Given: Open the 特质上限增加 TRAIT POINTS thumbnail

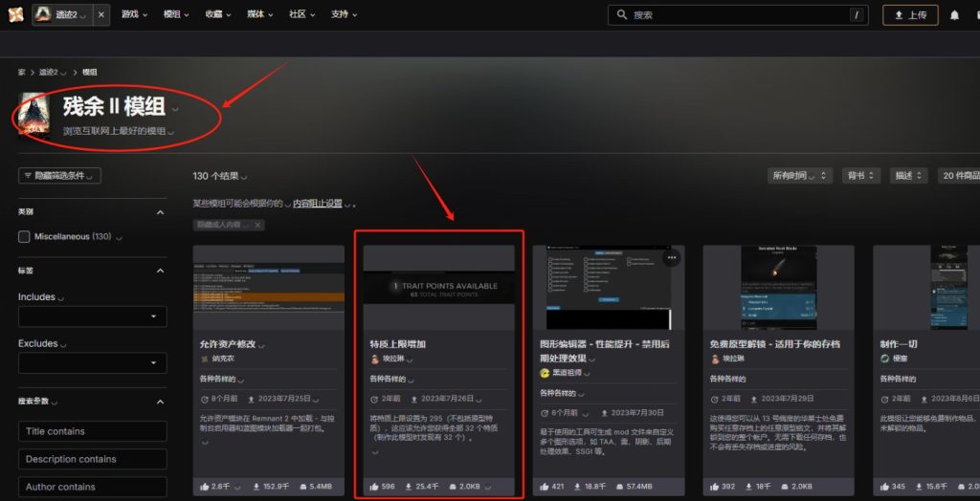Looking at the screenshot, I should [438, 288].
